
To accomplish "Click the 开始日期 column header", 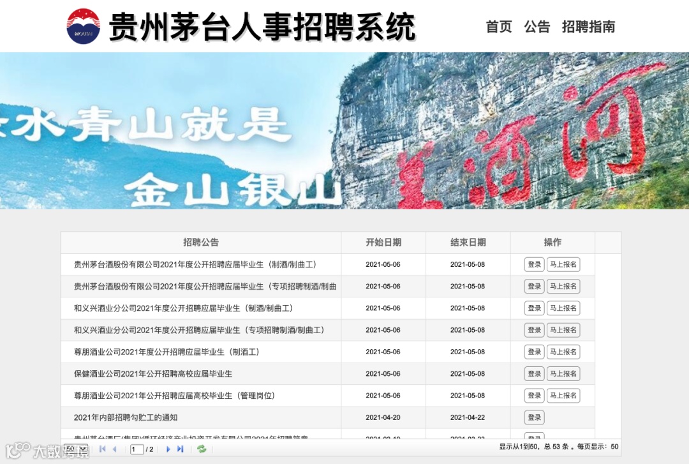I will [383, 243].
